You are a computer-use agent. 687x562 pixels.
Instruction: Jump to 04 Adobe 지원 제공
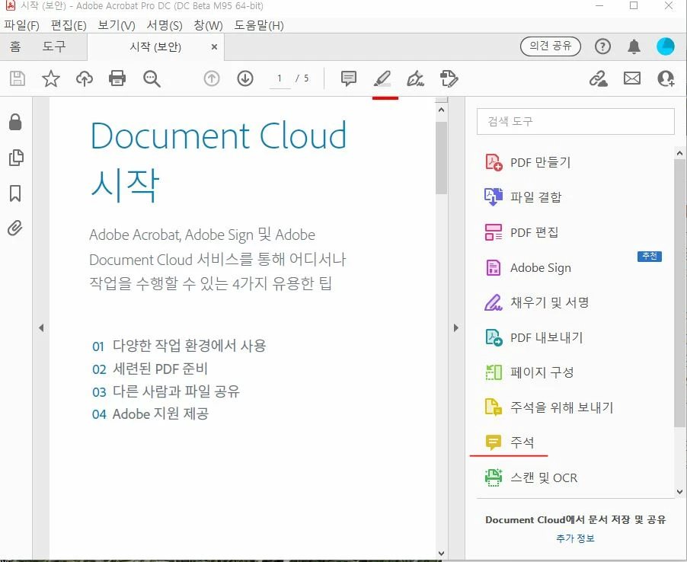[150, 414]
